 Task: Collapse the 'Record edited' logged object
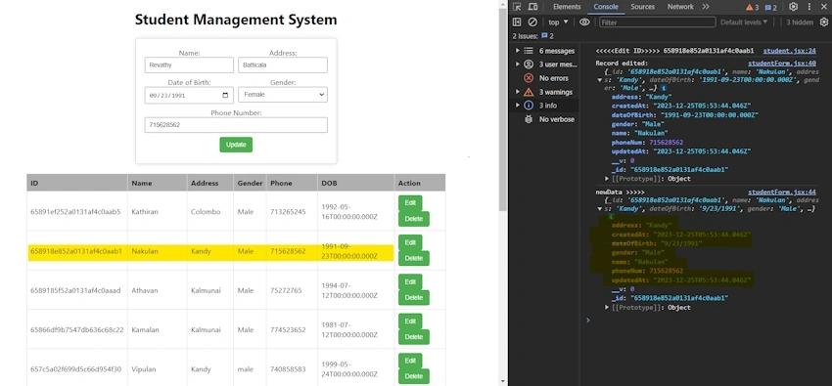tap(600, 80)
